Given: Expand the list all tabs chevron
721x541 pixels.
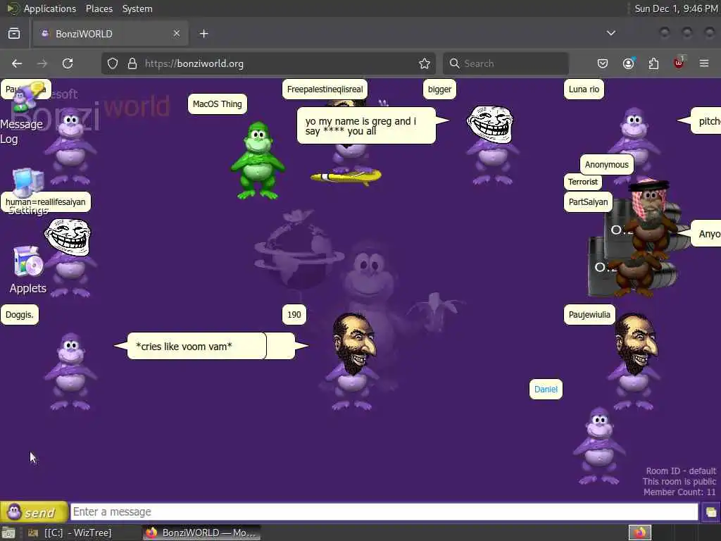Looking at the screenshot, I should pyautogui.click(x=611, y=33).
